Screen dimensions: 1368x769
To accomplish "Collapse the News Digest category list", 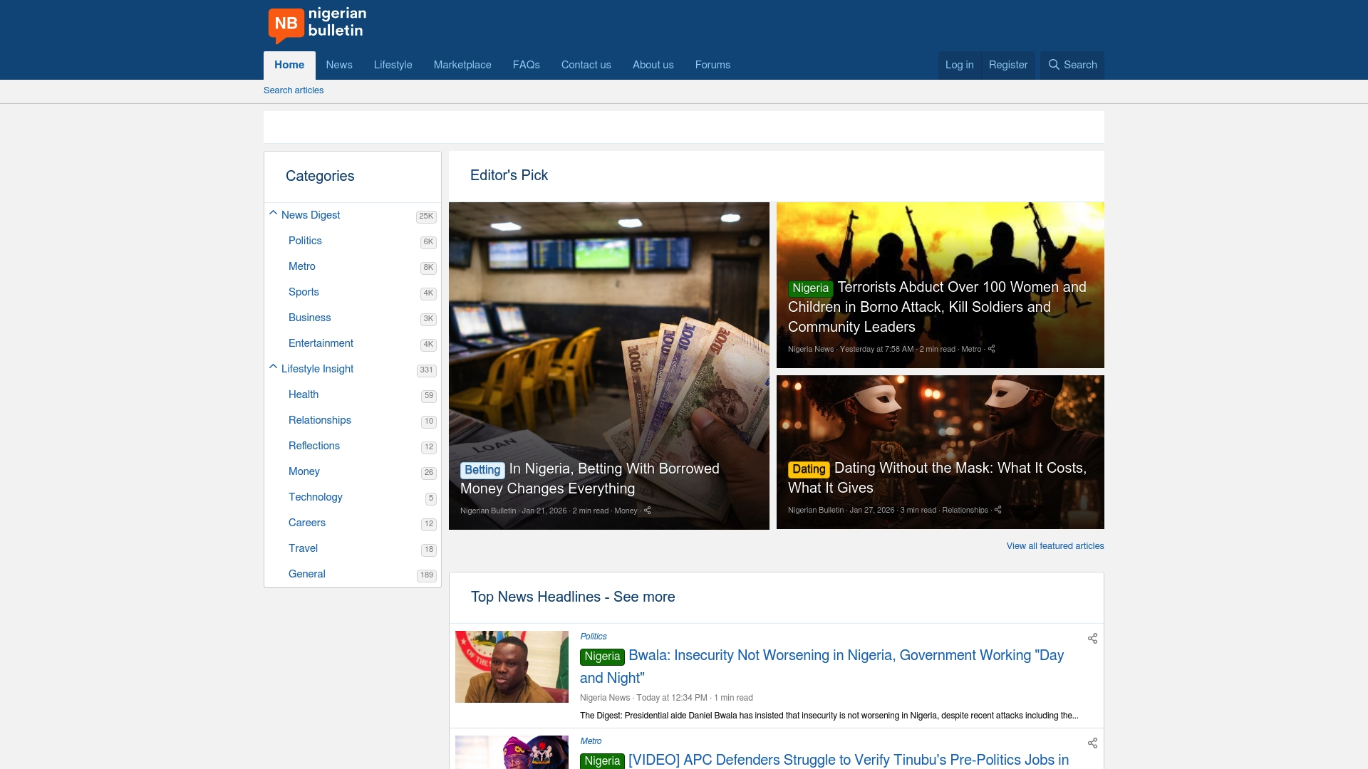I will click(273, 213).
